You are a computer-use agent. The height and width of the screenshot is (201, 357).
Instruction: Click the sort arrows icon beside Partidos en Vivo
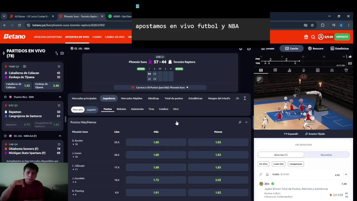pyautogui.click(x=57, y=53)
